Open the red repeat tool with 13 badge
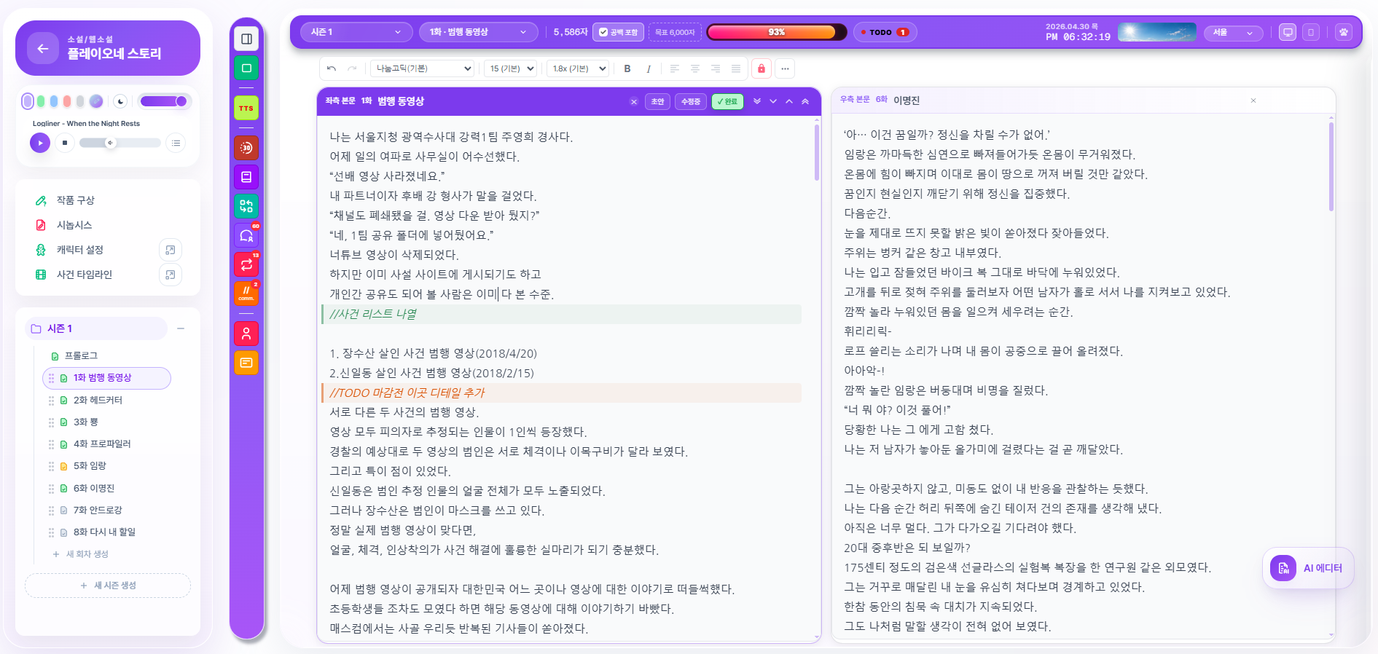Image resolution: width=1378 pixels, height=654 pixels. (x=246, y=264)
